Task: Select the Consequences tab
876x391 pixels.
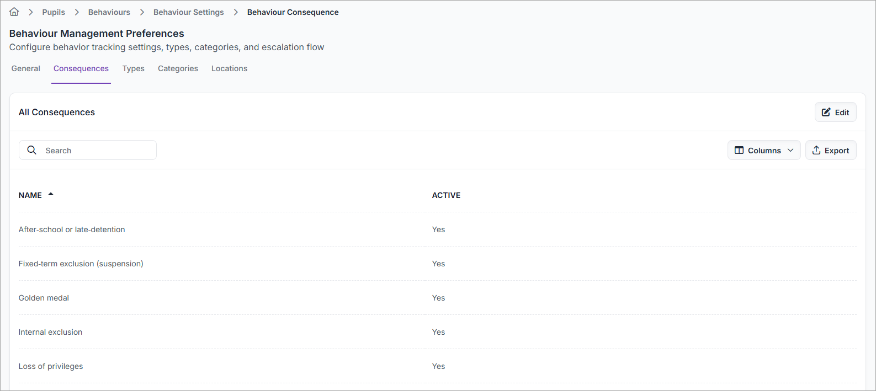Action: (81, 68)
